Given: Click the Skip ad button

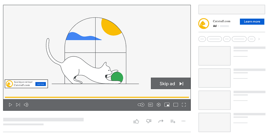Looking at the screenshot, I should point(171,84).
